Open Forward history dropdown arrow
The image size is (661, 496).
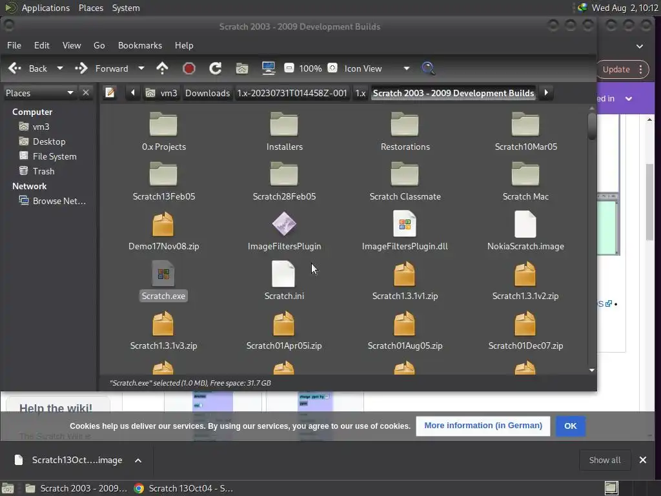[141, 68]
